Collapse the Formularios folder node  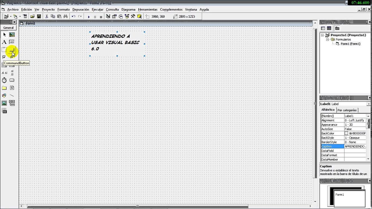(328, 39)
